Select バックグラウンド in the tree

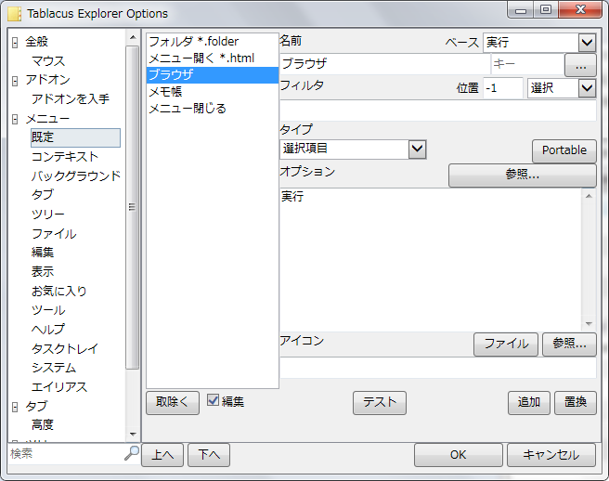click(x=76, y=175)
